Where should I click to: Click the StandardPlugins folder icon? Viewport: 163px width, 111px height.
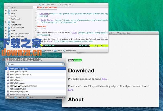pyautogui.click(x=9, y=28)
